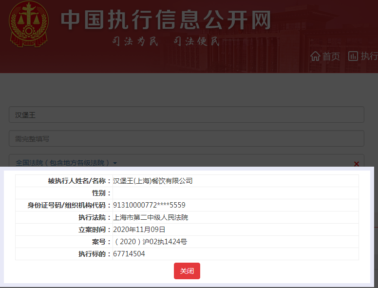Image resolution: width=378 pixels, height=288 pixels.
Task: Click the 性别 label
Action: 101,193
